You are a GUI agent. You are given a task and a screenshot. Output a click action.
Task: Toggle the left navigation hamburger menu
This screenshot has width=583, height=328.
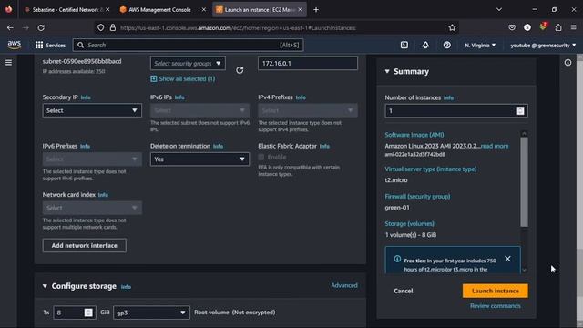coord(8,63)
